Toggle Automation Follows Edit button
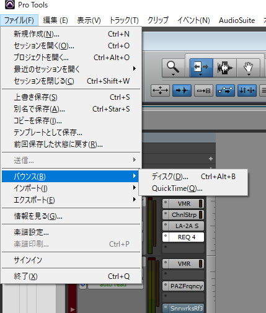Viewport: 266px width, 313px height. pyautogui.click(x=225, y=90)
